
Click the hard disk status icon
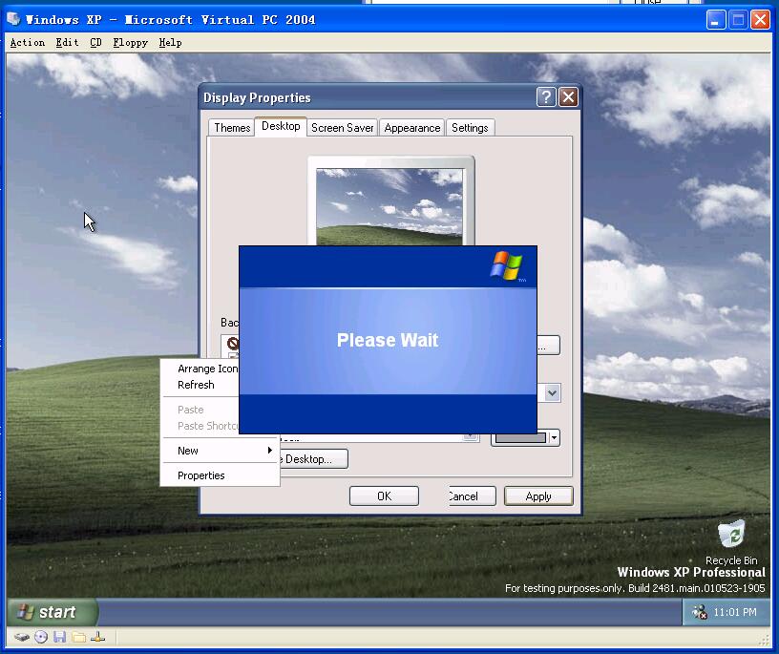coord(21,637)
